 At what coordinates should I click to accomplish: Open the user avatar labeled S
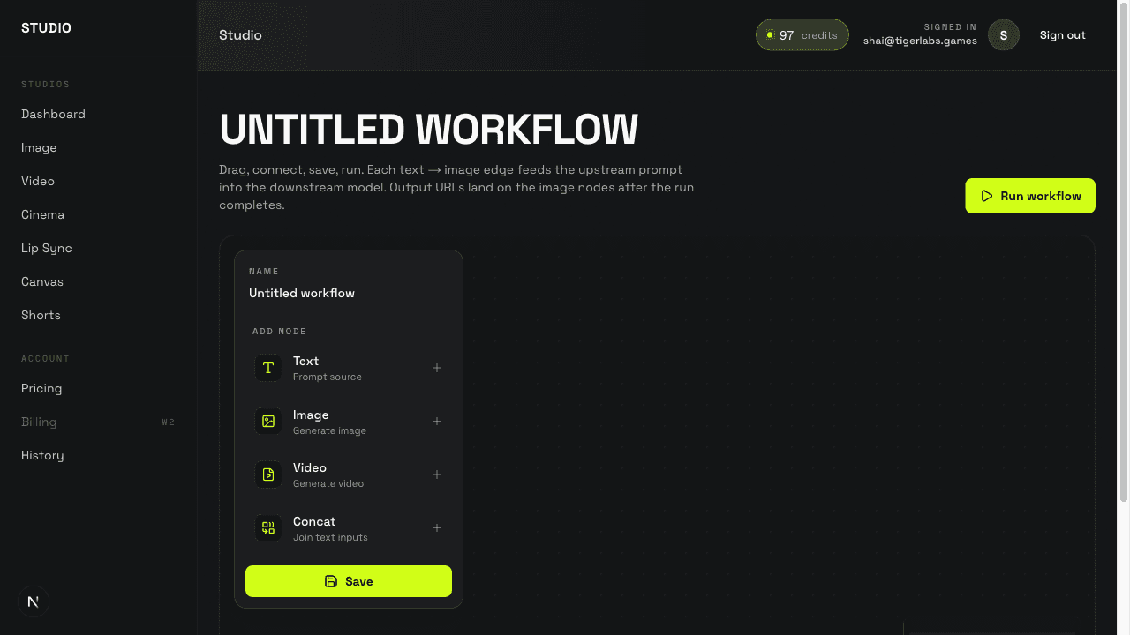click(1004, 35)
